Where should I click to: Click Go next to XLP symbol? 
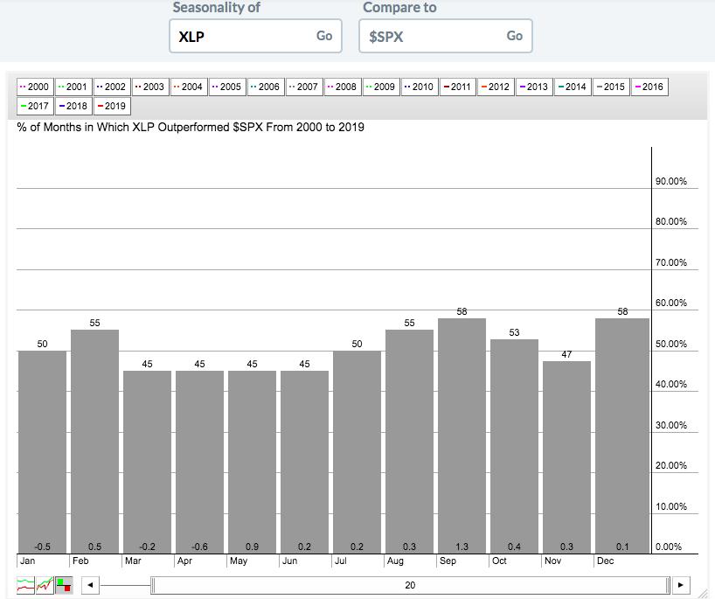[324, 36]
